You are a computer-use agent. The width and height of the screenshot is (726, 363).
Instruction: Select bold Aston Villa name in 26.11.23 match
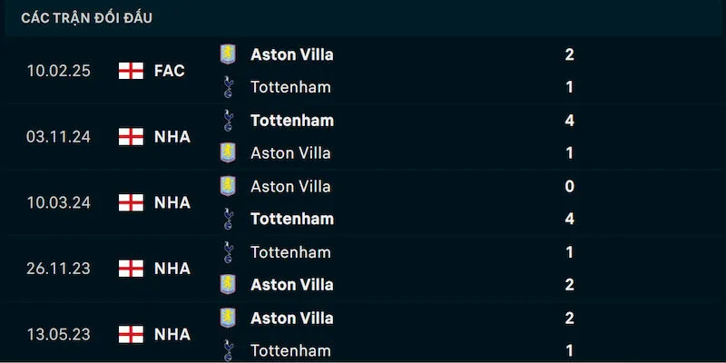click(291, 285)
